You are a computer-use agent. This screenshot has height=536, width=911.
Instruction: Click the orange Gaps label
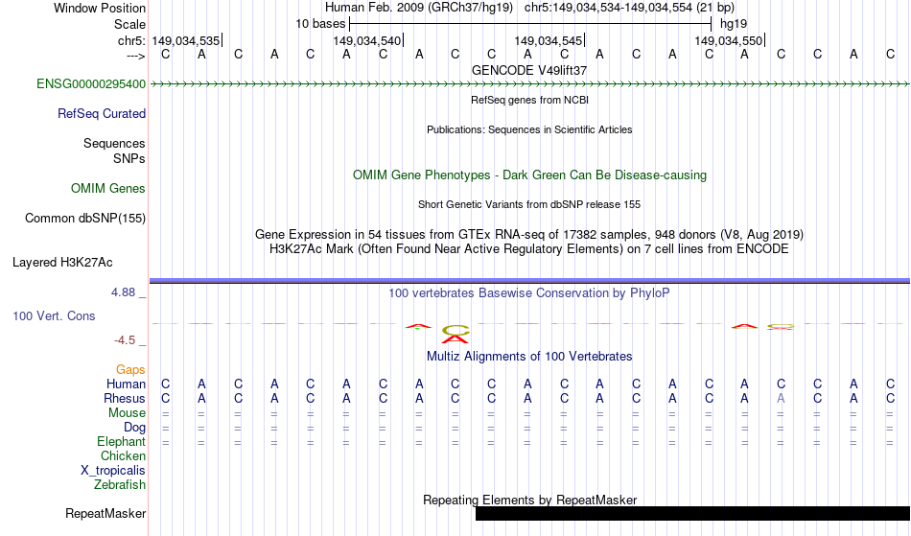130,370
